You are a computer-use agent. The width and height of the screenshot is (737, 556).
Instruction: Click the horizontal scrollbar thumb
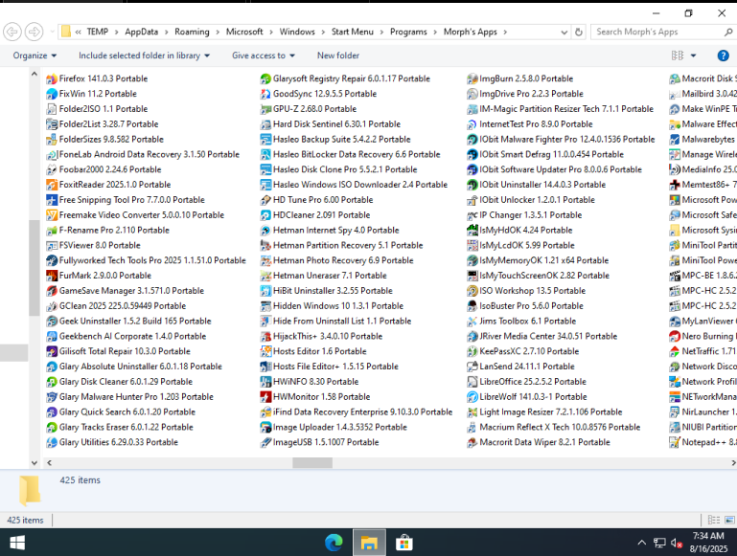tap(312, 462)
